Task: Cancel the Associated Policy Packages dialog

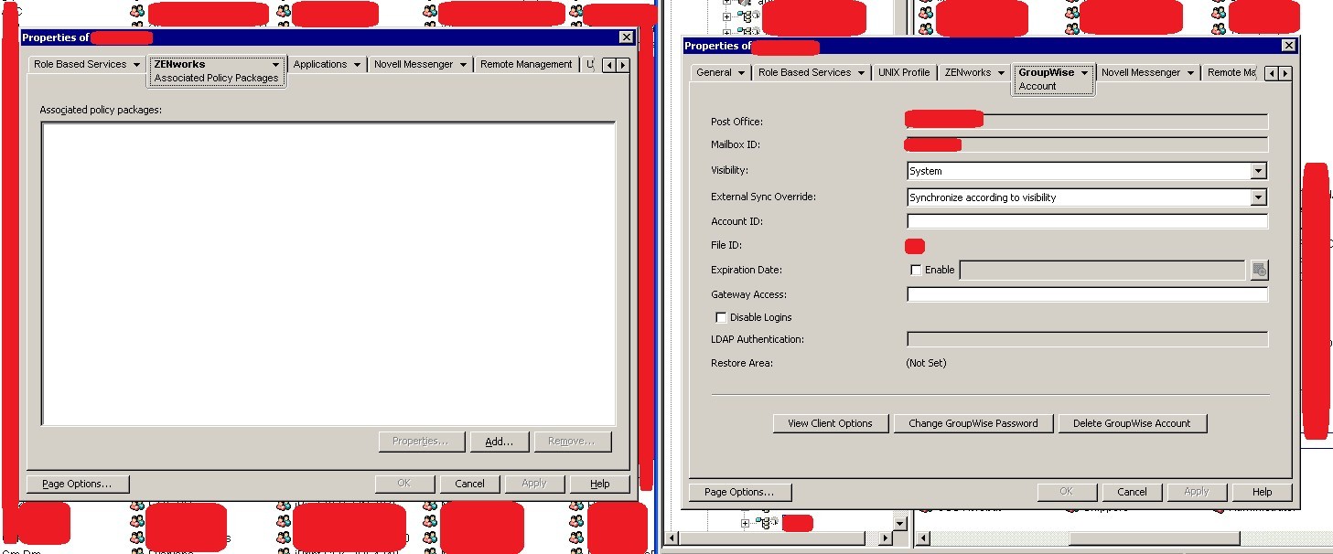Action: click(x=469, y=484)
